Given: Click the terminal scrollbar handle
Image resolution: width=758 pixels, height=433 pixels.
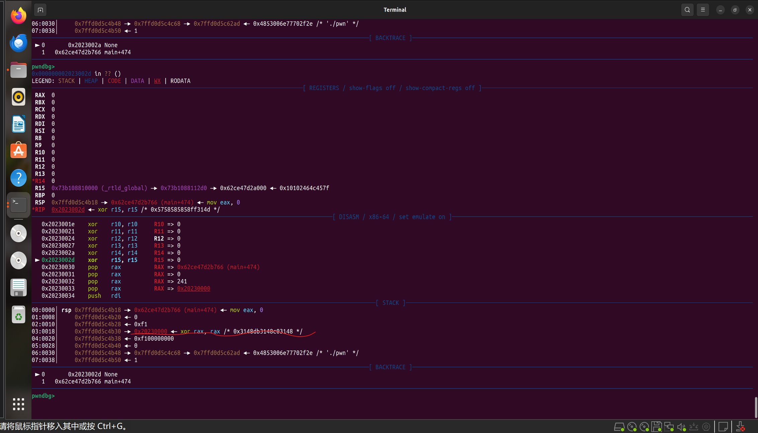Looking at the screenshot, I should (x=756, y=408).
